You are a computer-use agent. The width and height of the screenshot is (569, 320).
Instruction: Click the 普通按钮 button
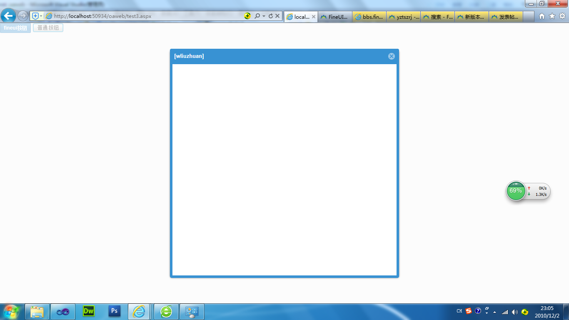[x=48, y=28]
